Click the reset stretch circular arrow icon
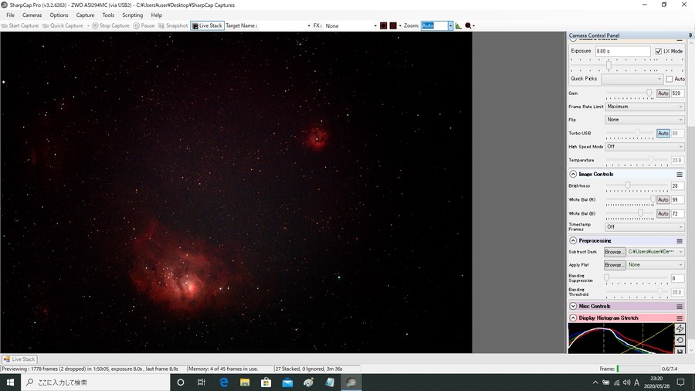The image size is (695, 391). pos(680,340)
